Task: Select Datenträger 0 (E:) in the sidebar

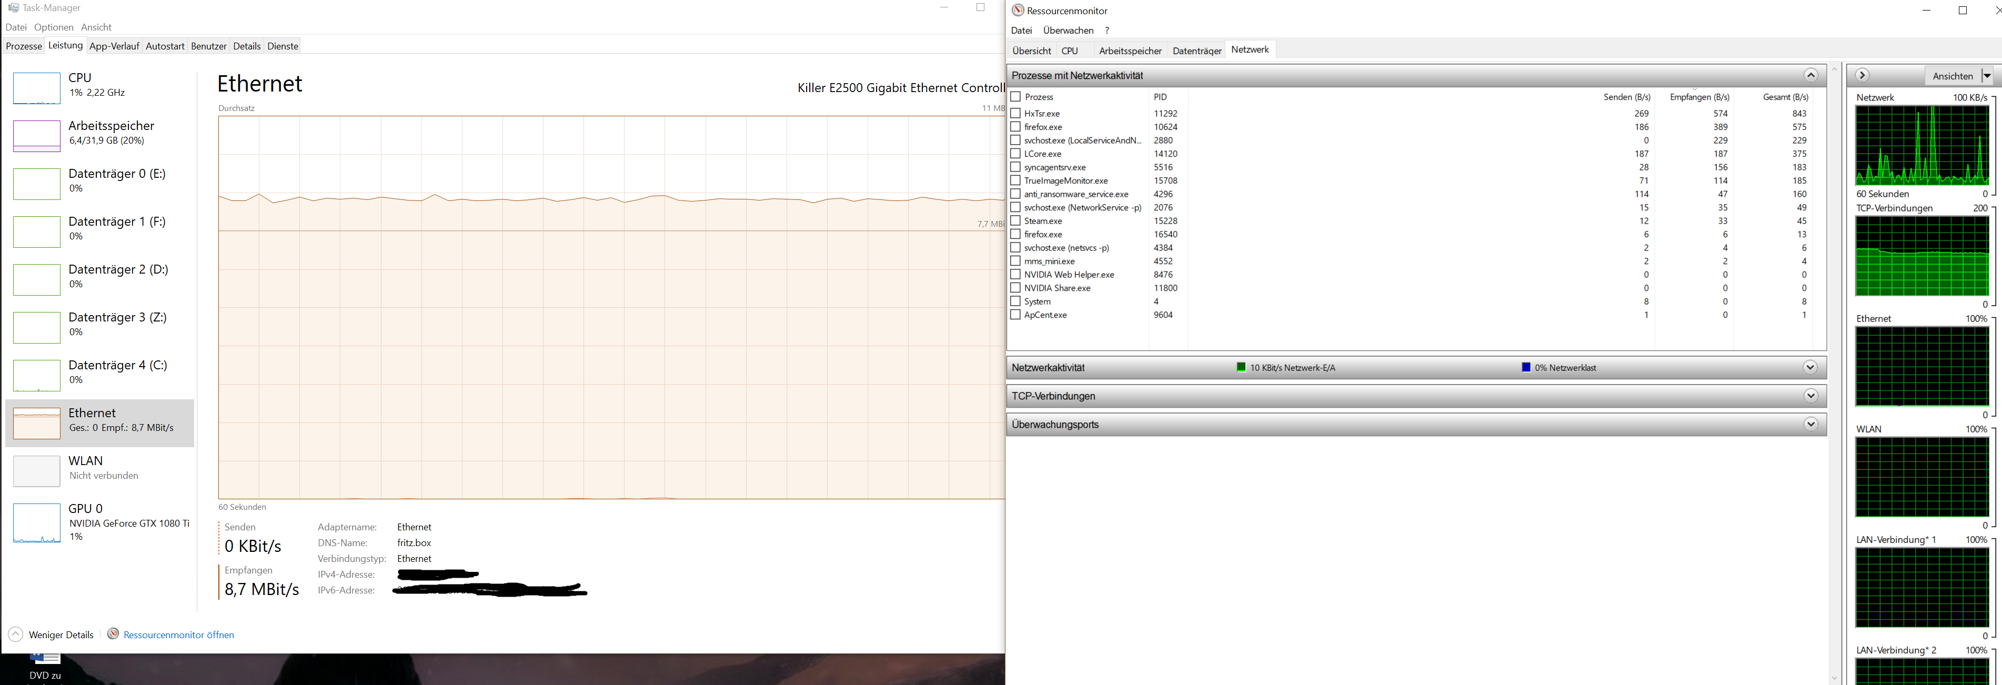Action: [x=99, y=184]
